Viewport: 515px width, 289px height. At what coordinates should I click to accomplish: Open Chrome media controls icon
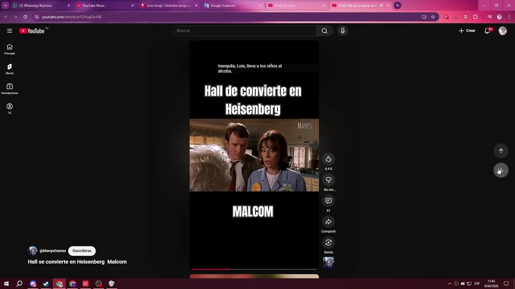(x=490, y=17)
